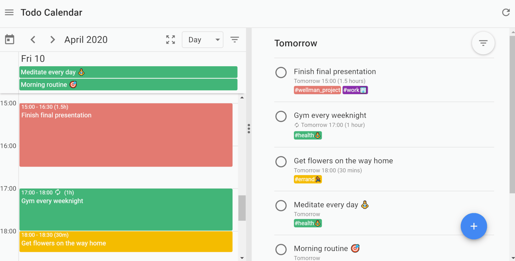The width and height of the screenshot is (515, 261).
Task: Select the #health tag under Gym every weeknight
Action: 308,135
